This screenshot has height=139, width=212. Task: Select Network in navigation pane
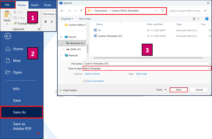pos(71,55)
